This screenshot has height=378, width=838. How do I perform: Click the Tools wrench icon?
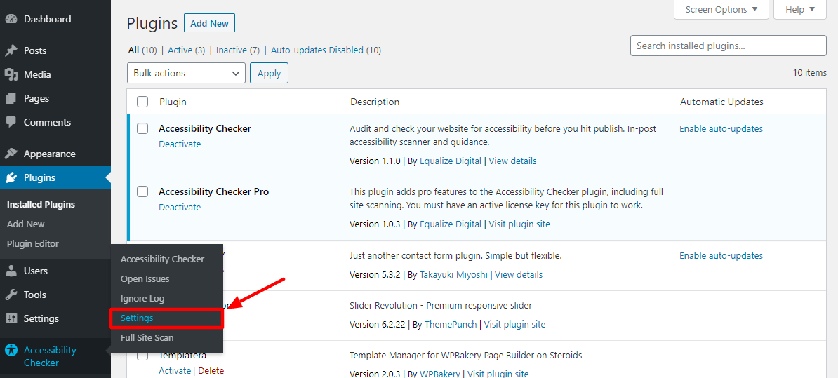pyautogui.click(x=11, y=295)
